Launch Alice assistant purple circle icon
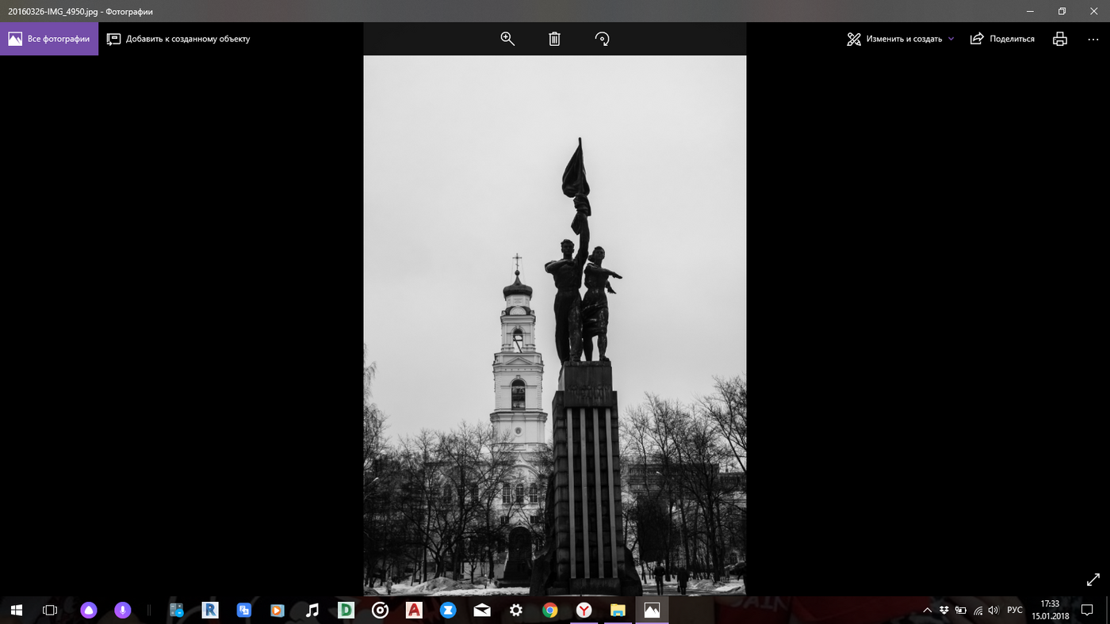 tap(88, 610)
